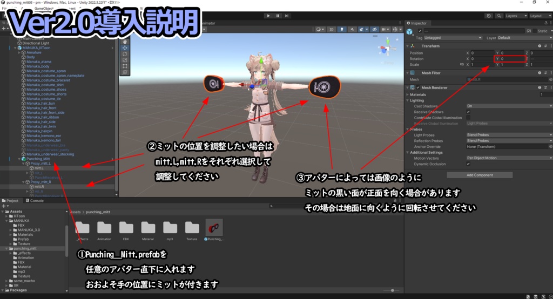Open scene camera settings icon
The height and width of the screenshot is (299, 553).
click(385, 30)
